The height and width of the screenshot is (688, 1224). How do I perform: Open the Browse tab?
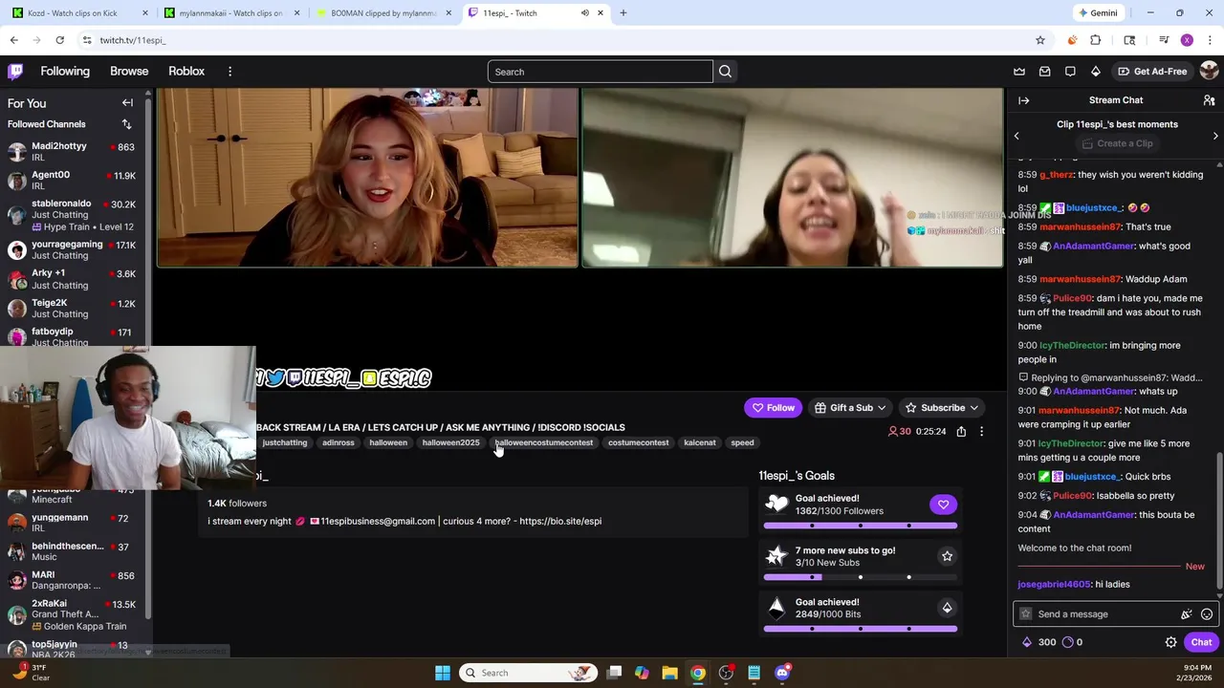(x=129, y=72)
